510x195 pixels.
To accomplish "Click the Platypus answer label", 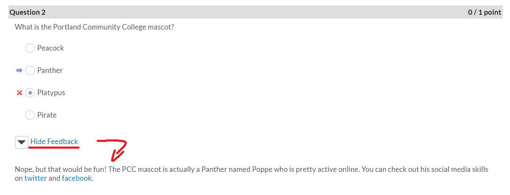I will [51, 93].
